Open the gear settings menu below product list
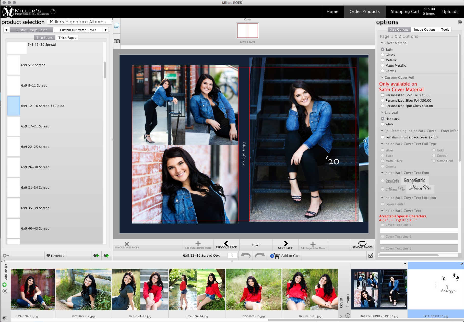This screenshot has height=322, width=464. (5, 256)
